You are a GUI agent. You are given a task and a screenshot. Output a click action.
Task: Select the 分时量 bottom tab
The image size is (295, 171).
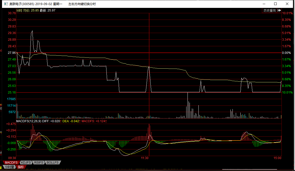(9, 167)
